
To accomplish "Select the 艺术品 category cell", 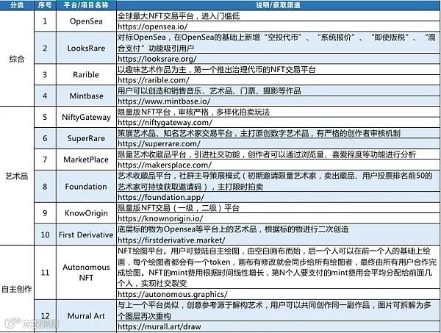I will pos(17,176).
